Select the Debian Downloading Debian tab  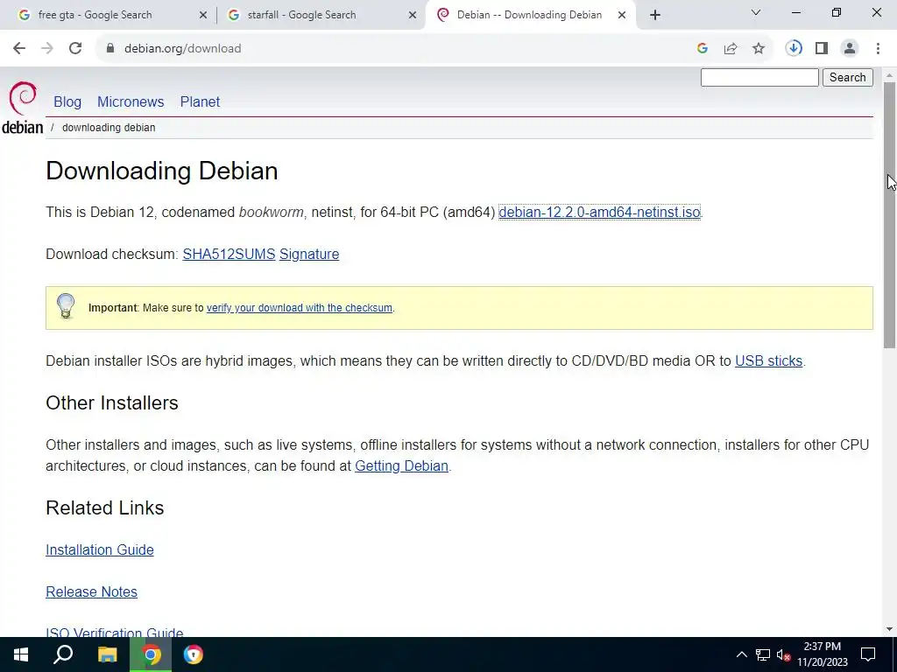pos(529,15)
